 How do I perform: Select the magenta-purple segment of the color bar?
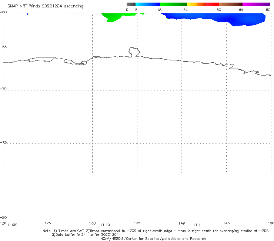[256, 4]
